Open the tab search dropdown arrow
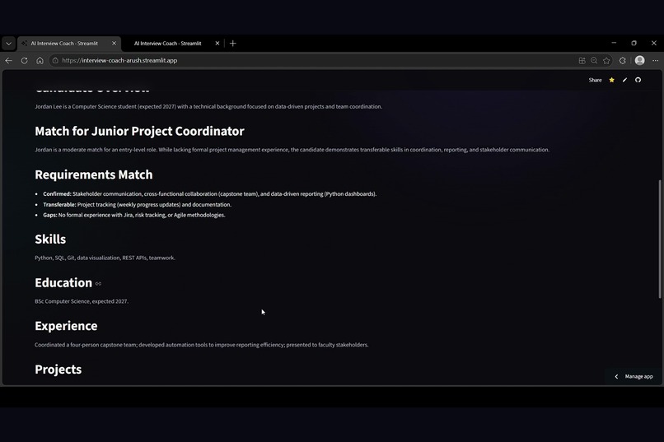Viewport: 664px width, 442px height. click(8, 43)
